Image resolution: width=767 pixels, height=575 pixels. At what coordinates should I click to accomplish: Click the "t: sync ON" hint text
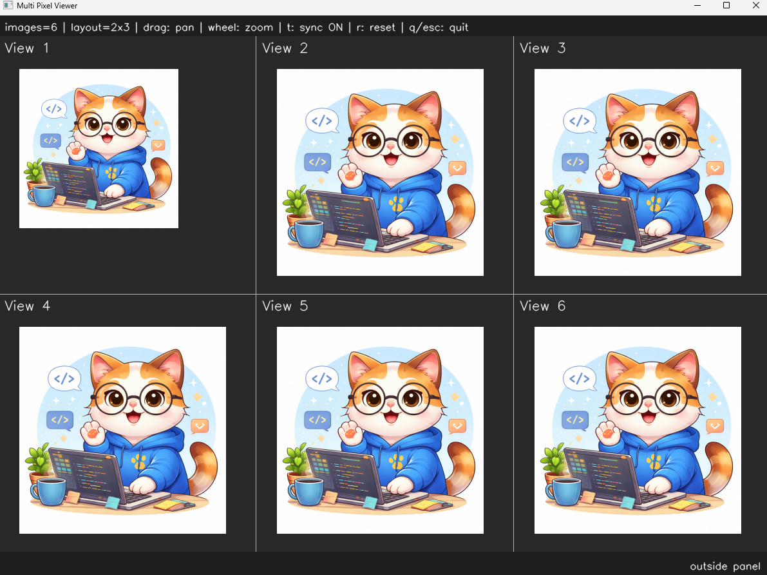[x=315, y=28]
